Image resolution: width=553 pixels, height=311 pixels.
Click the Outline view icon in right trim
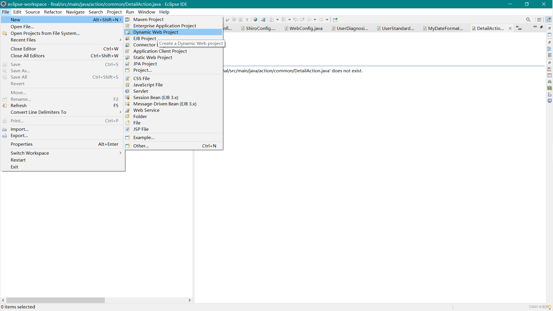pos(550,49)
